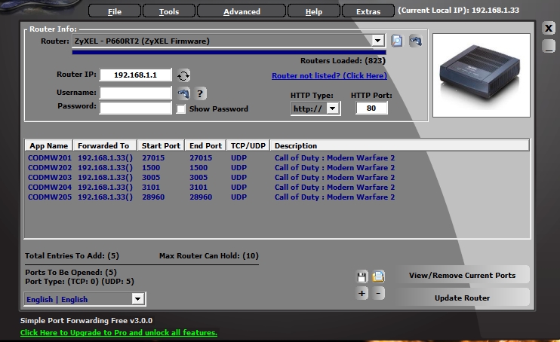
Task: Open the router search magnifier icon
Action: [396, 41]
